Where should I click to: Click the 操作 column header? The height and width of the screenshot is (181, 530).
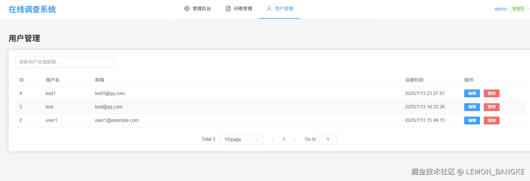pos(469,80)
